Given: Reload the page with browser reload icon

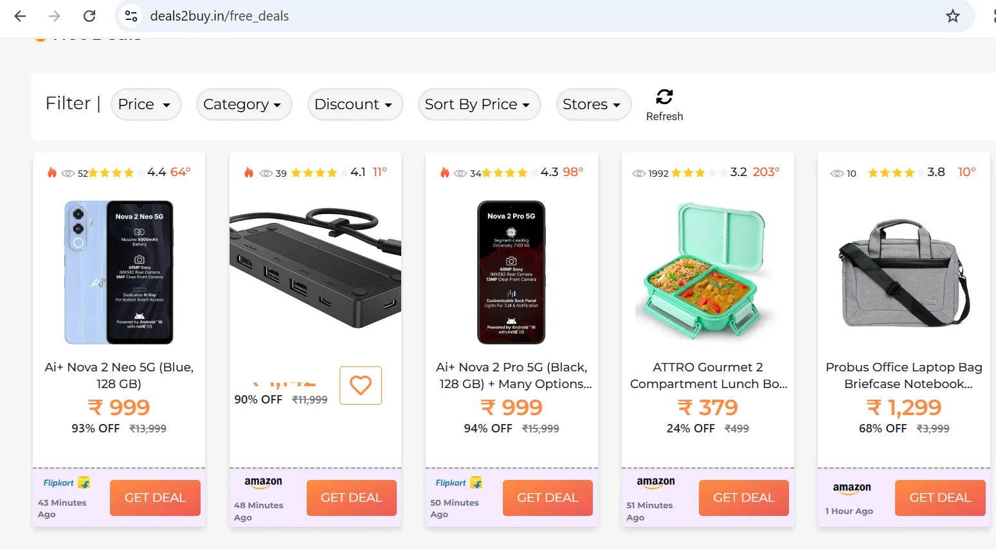Looking at the screenshot, I should [x=89, y=16].
